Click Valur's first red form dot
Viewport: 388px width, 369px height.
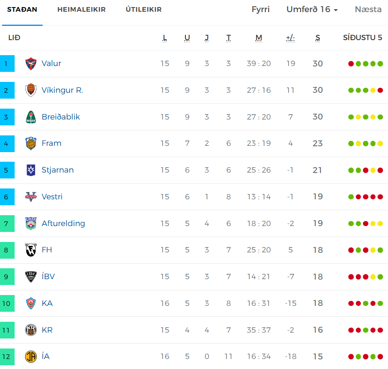[351, 64]
